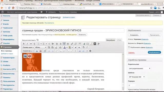The width and height of the screenshot is (164, 92).
Task: Click the edit image overlay button
Action: (25, 56)
